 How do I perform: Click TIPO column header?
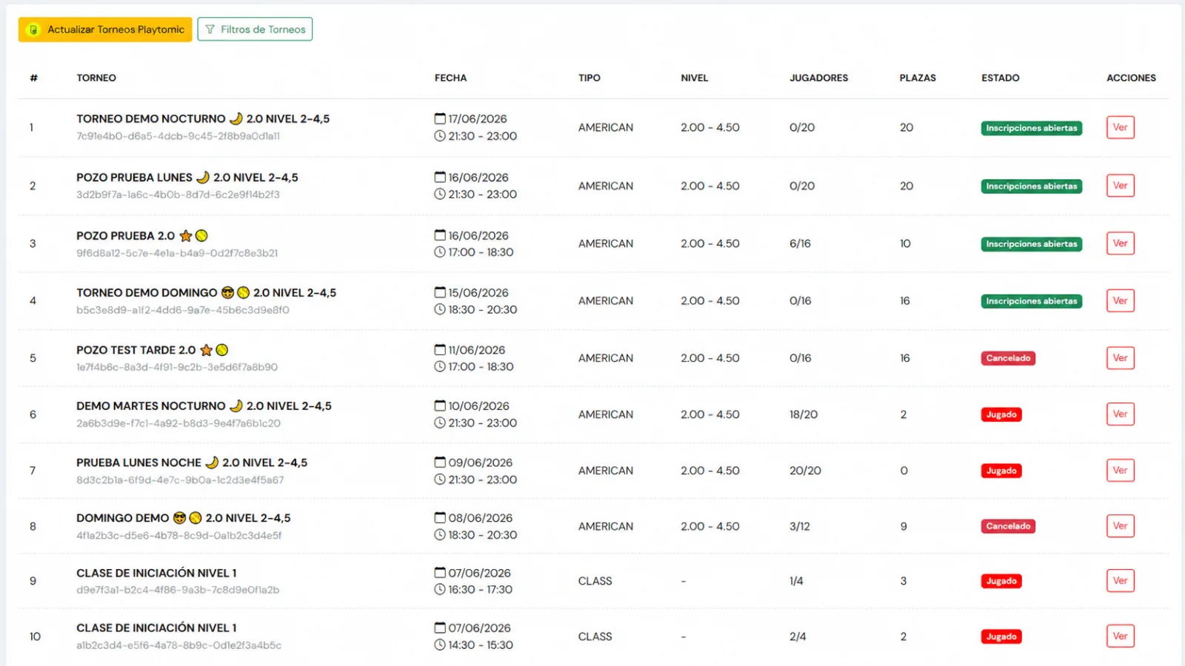click(x=590, y=78)
